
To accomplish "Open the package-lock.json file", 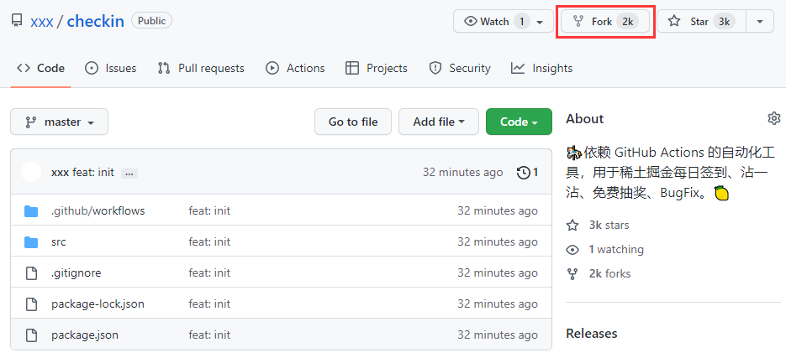I will [x=98, y=304].
